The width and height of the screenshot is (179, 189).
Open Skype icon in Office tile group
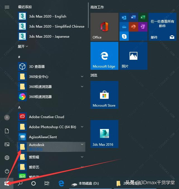(124, 36)
